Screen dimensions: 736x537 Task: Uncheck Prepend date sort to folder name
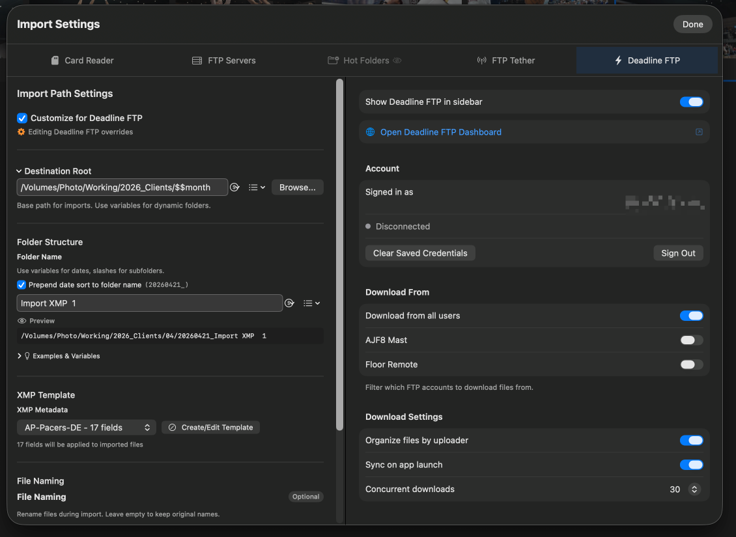coord(21,284)
